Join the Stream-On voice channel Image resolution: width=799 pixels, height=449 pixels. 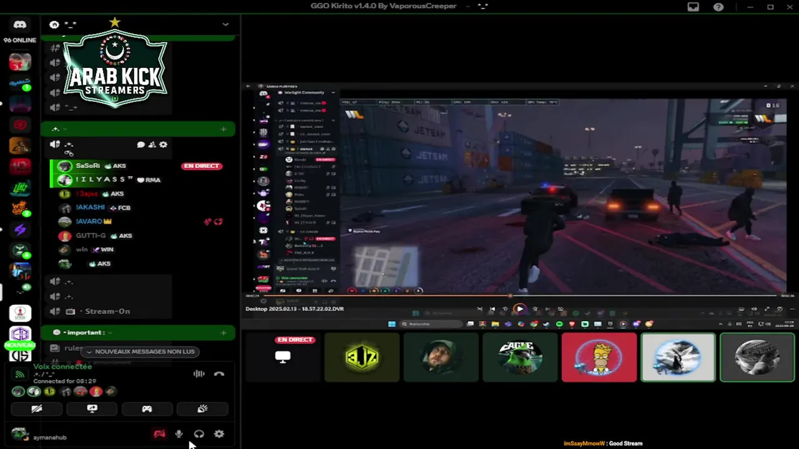[x=107, y=311]
